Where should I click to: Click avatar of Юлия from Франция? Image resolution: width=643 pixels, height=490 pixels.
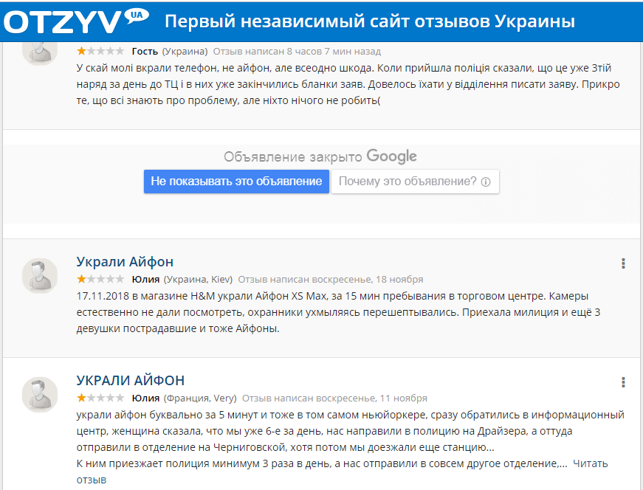pyautogui.click(x=39, y=394)
